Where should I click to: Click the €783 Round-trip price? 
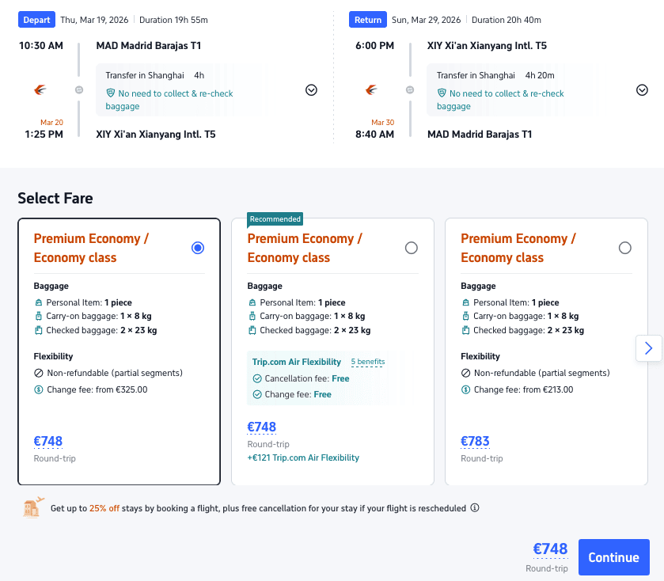point(475,442)
